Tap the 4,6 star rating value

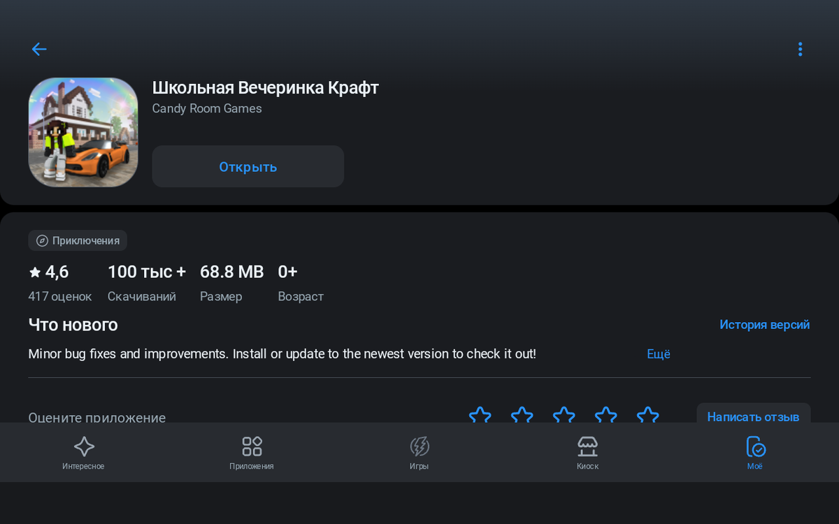(49, 272)
